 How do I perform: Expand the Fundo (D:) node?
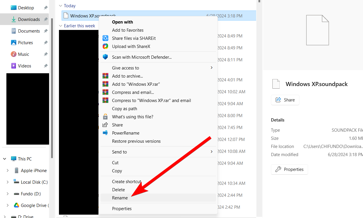pyautogui.click(x=8, y=194)
